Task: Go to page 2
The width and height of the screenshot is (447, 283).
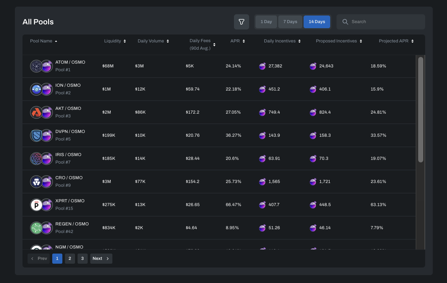Action: (x=70, y=259)
